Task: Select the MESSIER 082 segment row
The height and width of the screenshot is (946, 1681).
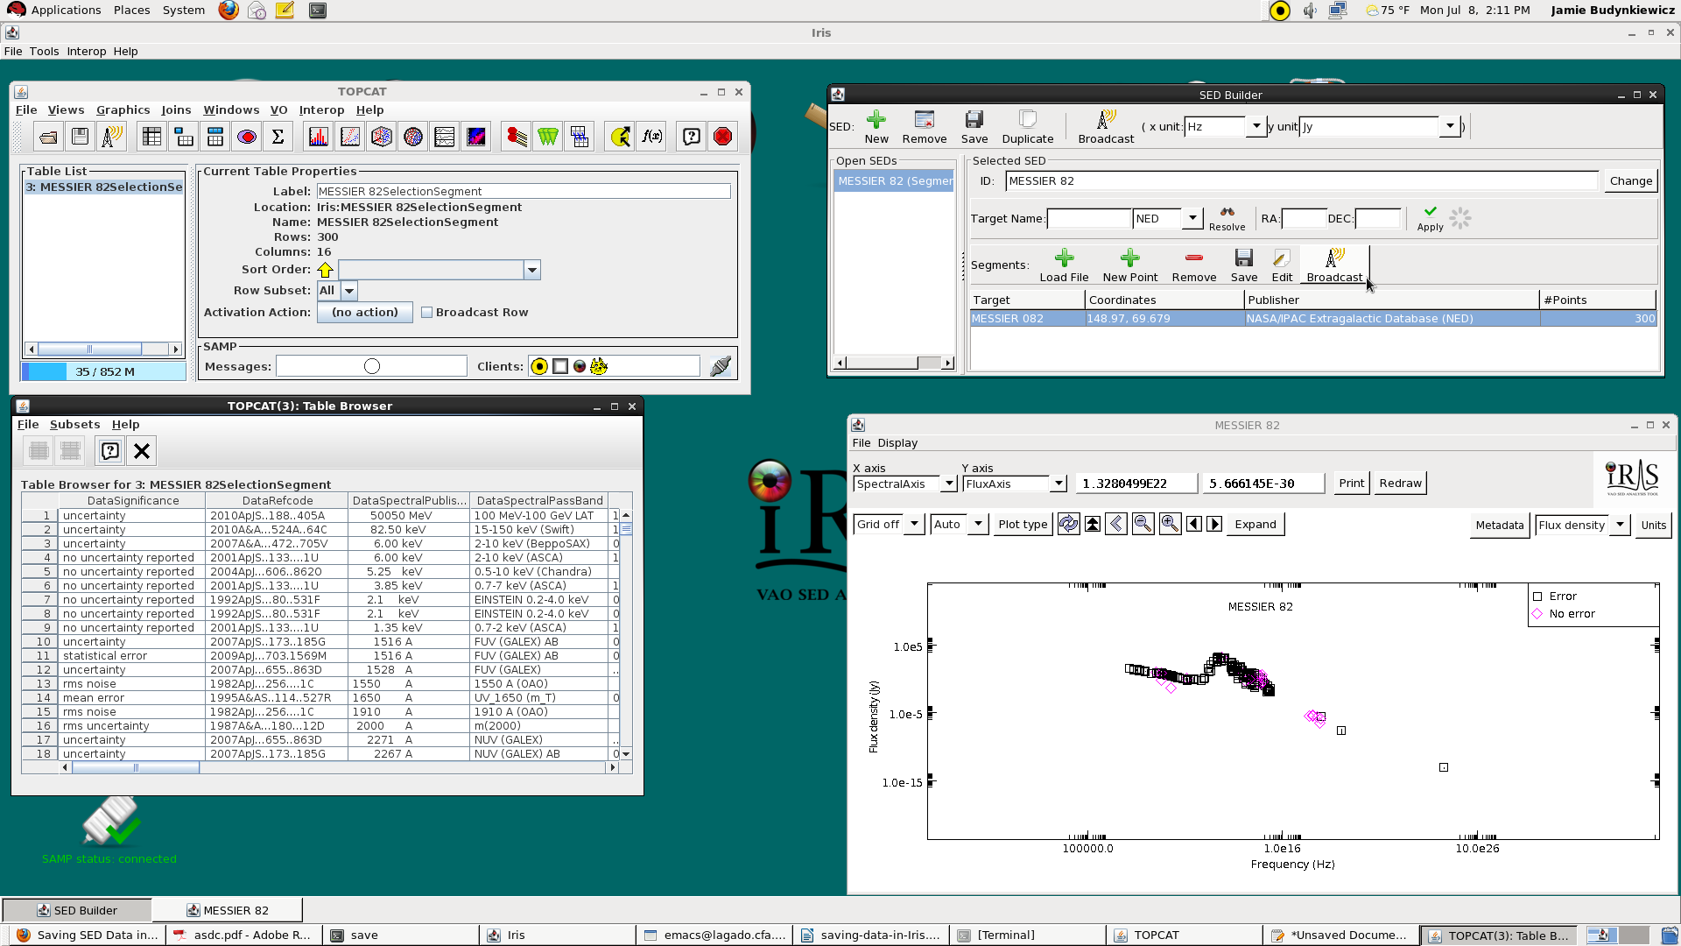Action: (x=1313, y=319)
